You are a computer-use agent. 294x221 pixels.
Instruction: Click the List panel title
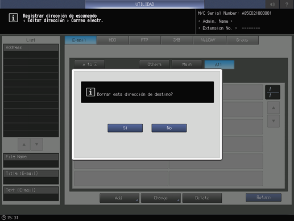(x=31, y=40)
